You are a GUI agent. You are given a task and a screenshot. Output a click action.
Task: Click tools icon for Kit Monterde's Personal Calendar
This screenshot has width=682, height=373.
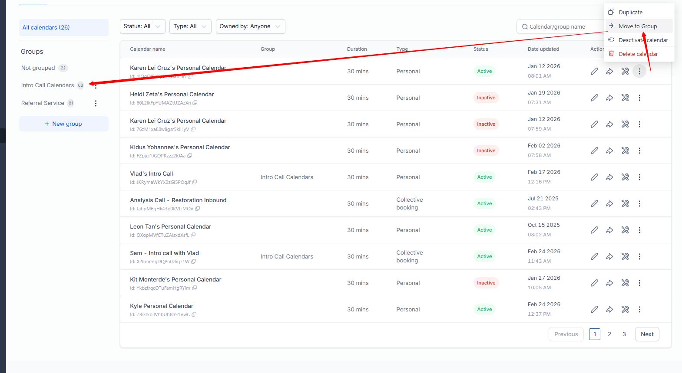pyautogui.click(x=625, y=283)
